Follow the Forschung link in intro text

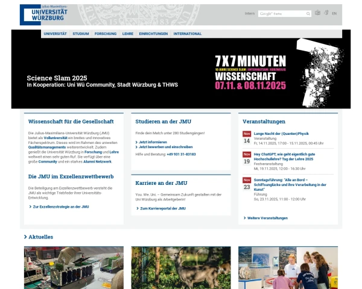[x=93, y=152]
